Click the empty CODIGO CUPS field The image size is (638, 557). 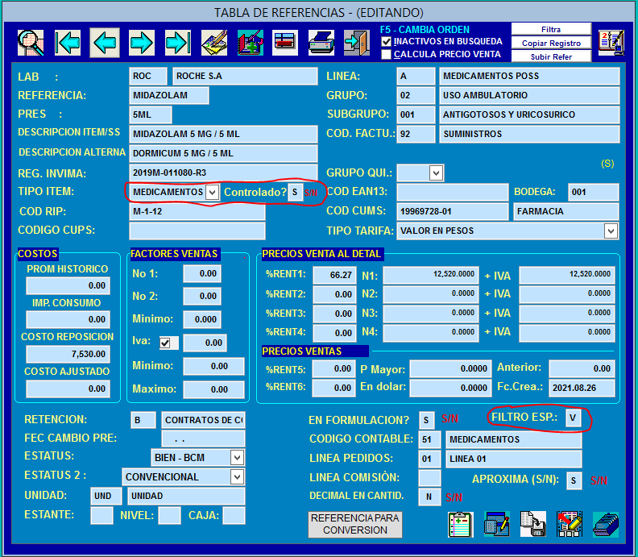click(197, 231)
